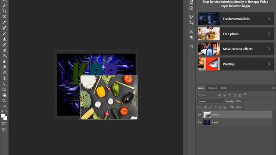Select the Crop tool
The image size is (276, 155).
[4, 11]
